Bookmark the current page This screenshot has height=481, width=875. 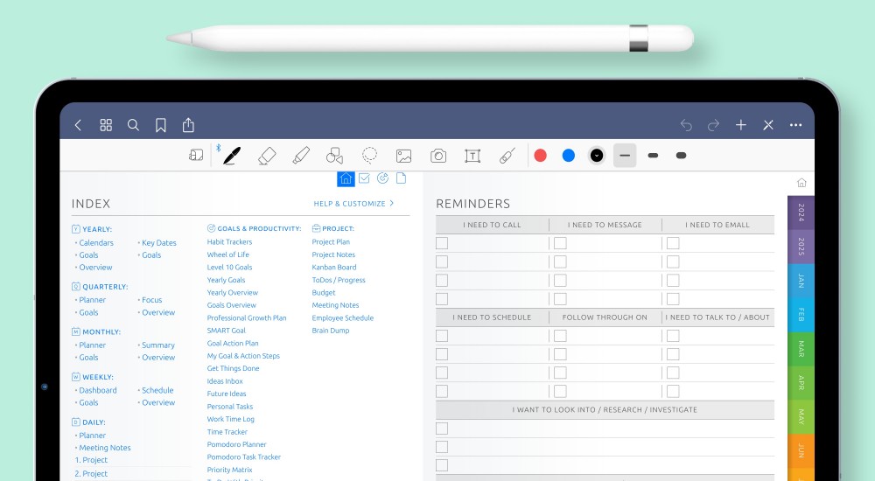click(x=161, y=125)
